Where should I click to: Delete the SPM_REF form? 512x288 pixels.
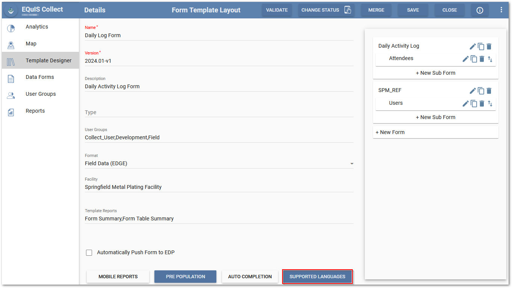coord(489,91)
